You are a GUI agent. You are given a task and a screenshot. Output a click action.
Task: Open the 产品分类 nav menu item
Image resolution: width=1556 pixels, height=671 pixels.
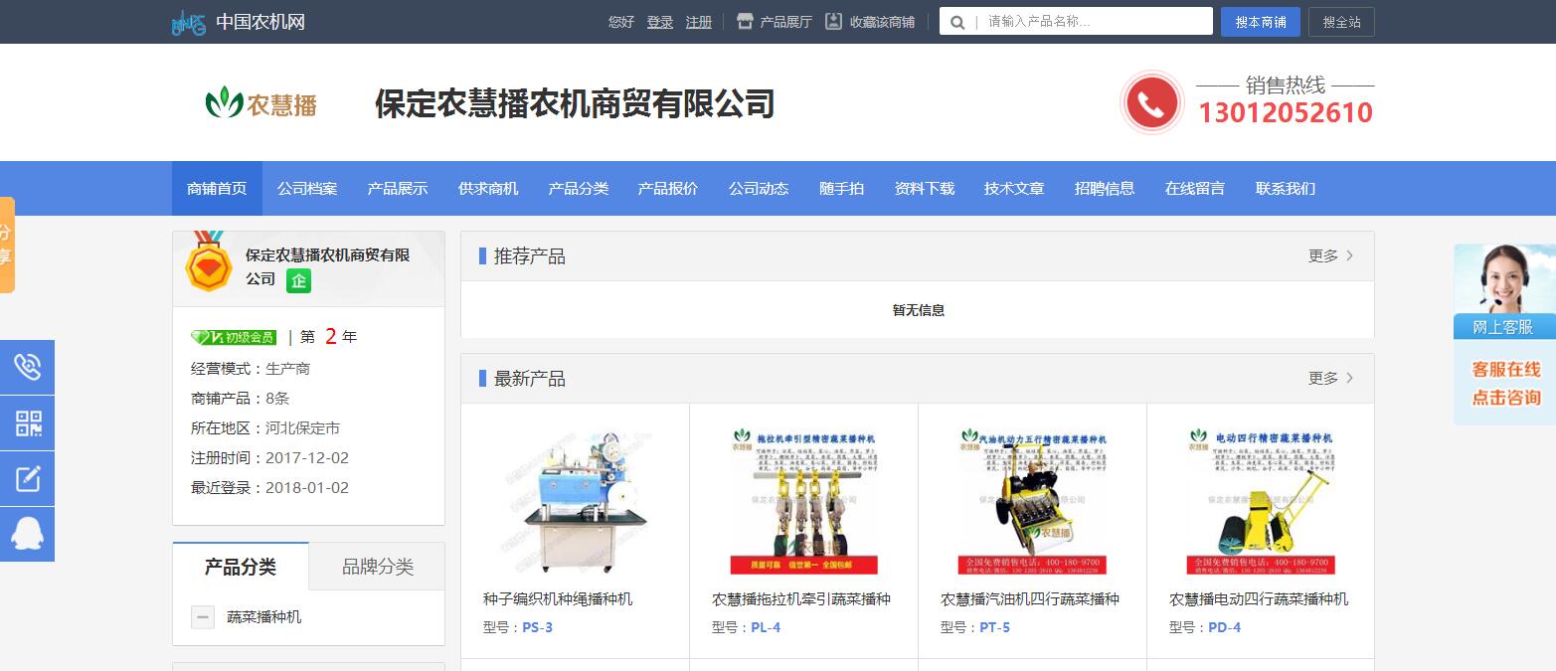click(578, 188)
